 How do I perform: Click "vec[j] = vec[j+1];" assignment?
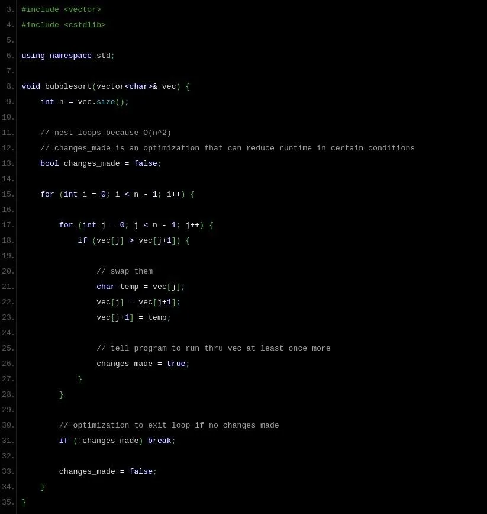point(138,302)
